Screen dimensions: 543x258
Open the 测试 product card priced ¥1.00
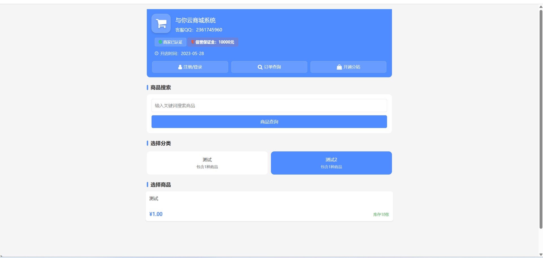269,206
